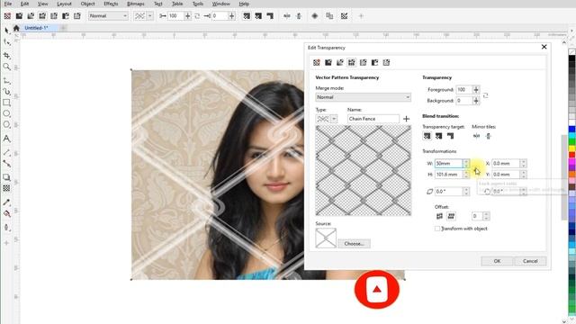The height and width of the screenshot is (324, 576).
Task: Toggle mirror tiles vertically in dialog
Action: (489, 136)
